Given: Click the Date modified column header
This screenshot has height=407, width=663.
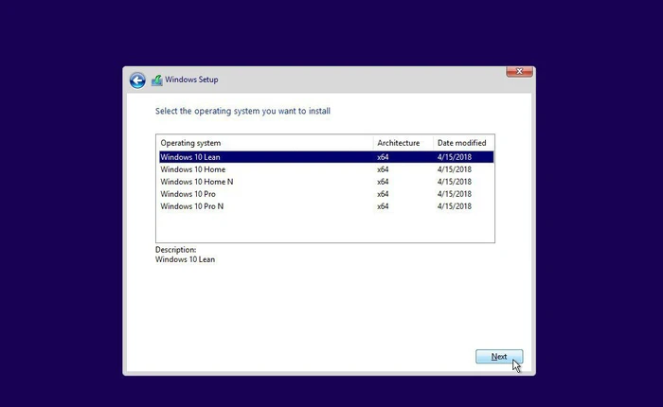Looking at the screenshot, I should pyautogui.click(x=463, y=143).
